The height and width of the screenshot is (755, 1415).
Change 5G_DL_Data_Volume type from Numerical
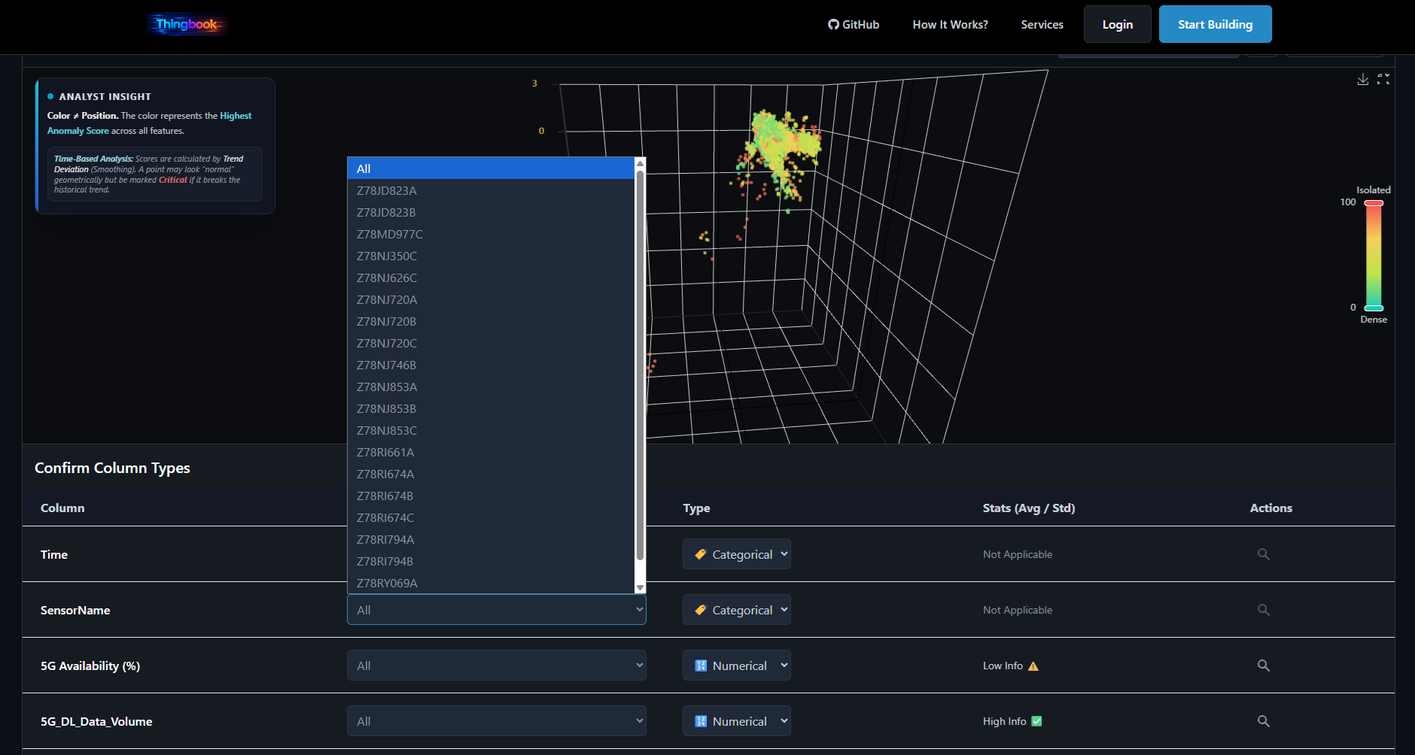(736, 721)
